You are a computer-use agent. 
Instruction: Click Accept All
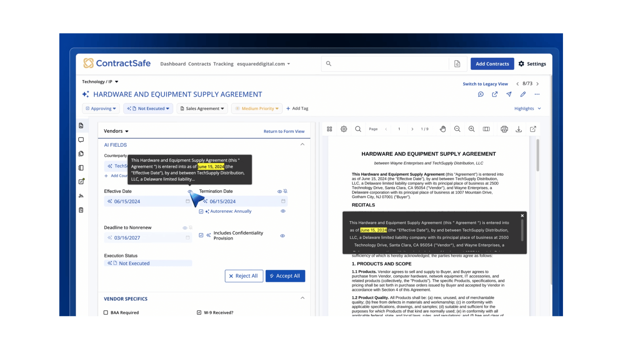pyautogui.click(x=285, y=276)
